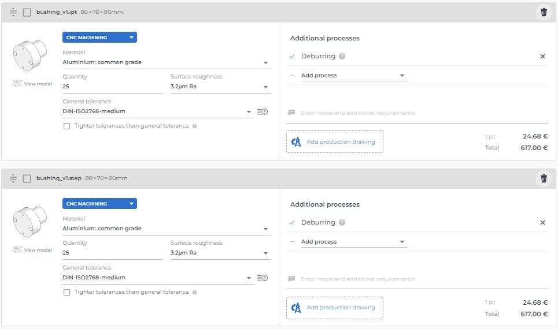Open tolerance info icon for bushing_v1.step
Image resolution: width=558 pixels, height=329 pixels.
[x=262, y=278]
